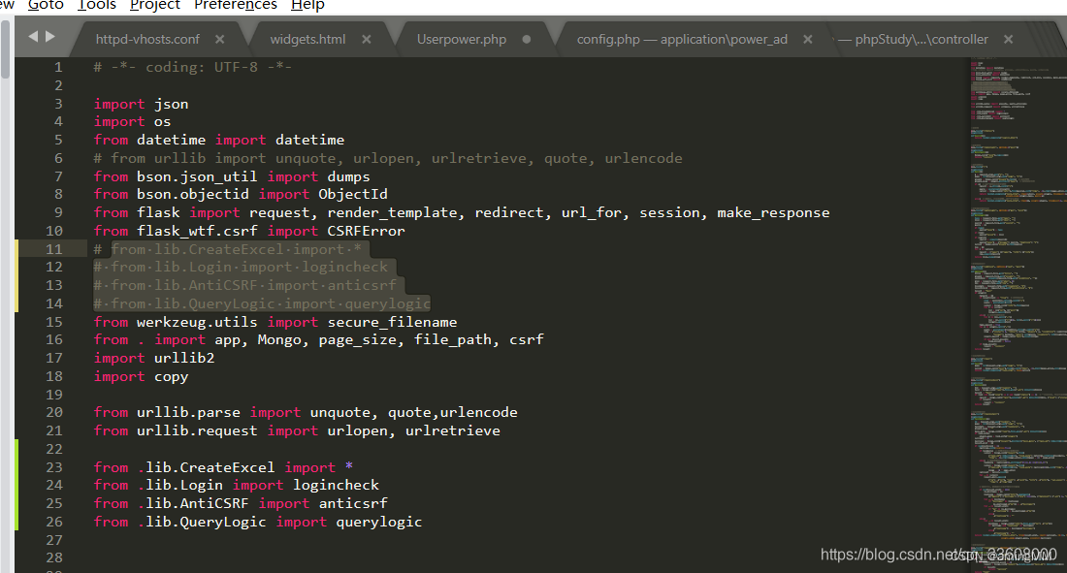Close the widgets.html tab

pyautogui.click(x=366, y=40)
